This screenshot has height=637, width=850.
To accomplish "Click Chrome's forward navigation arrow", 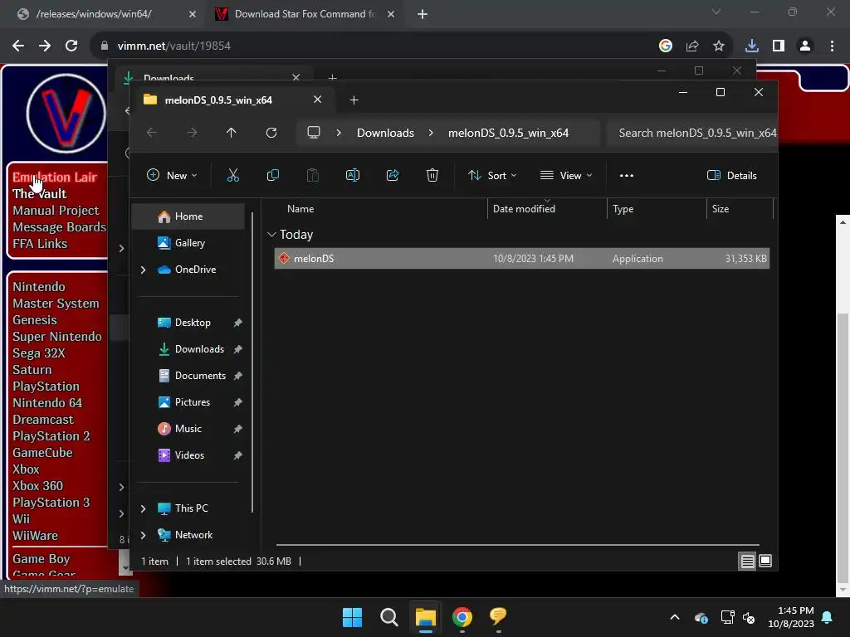I will pos(45,46).
